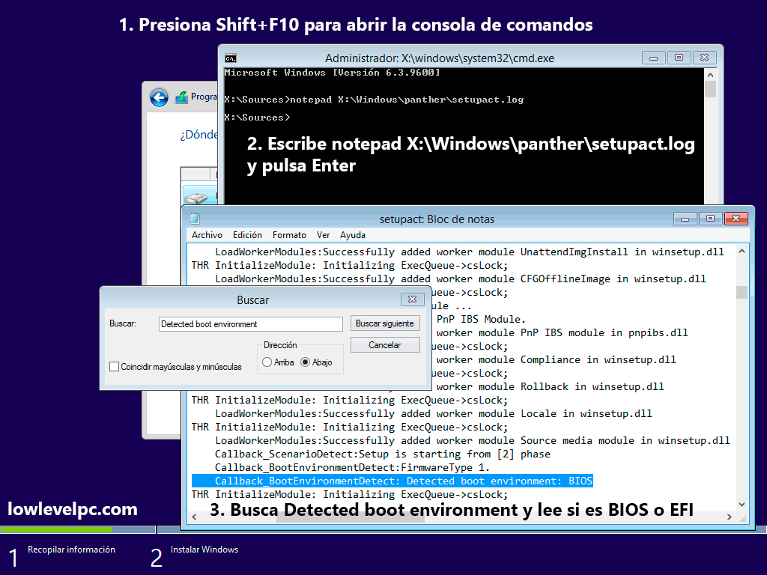Open the Ver menu in Notepad
Image resolution: width=767 pixels, height=575 pixels.
click(323, 234)
